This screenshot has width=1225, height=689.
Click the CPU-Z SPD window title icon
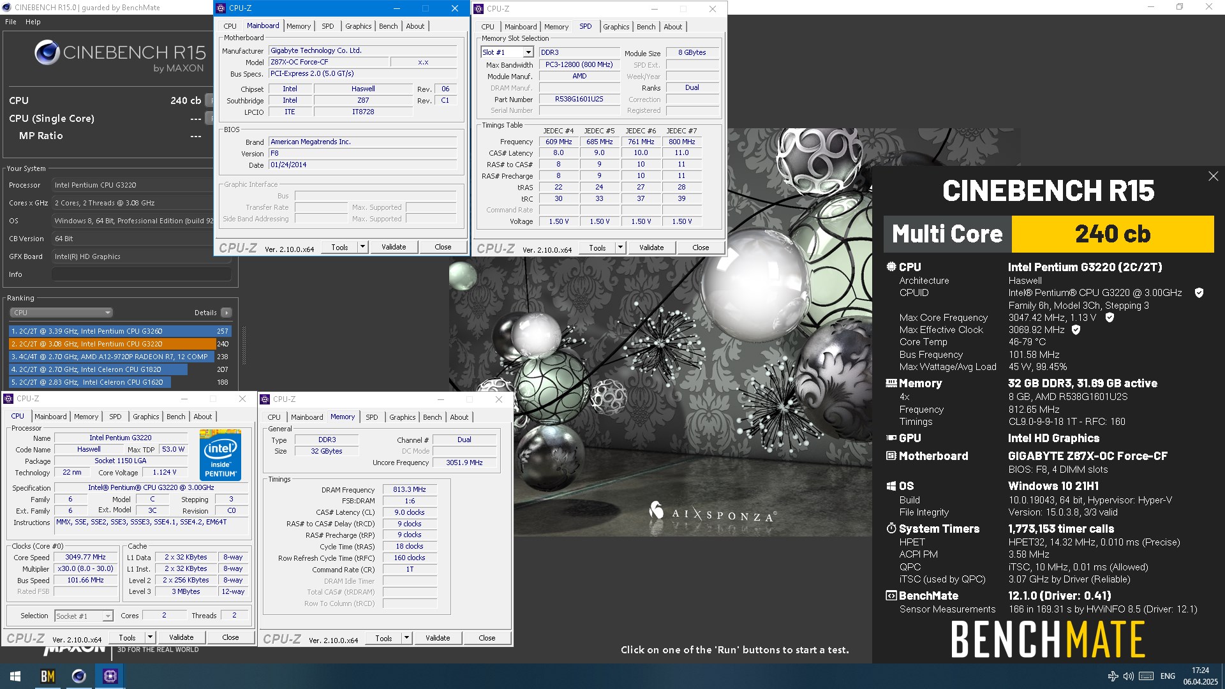tap(479, 9)
